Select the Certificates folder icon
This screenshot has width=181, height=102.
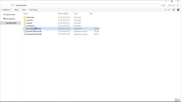click(x=25, y=17)
